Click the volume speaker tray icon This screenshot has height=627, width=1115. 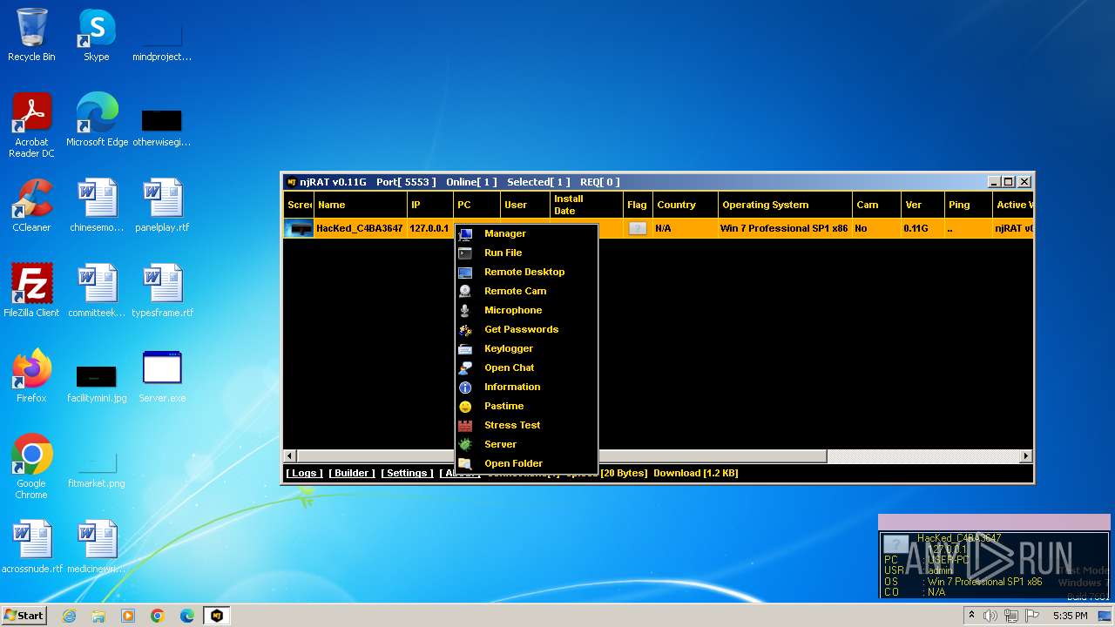(x=990, y=616)
